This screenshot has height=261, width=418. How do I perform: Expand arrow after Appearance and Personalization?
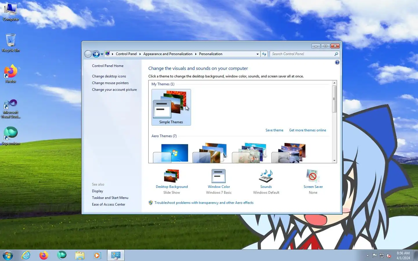[x=196, y=54]
